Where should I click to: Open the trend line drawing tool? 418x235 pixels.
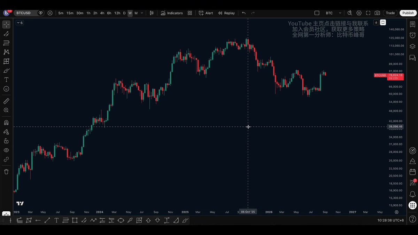tap(6, 34)
